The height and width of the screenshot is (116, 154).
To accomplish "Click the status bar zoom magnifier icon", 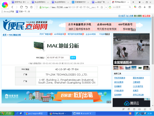I will coord(150,109).
